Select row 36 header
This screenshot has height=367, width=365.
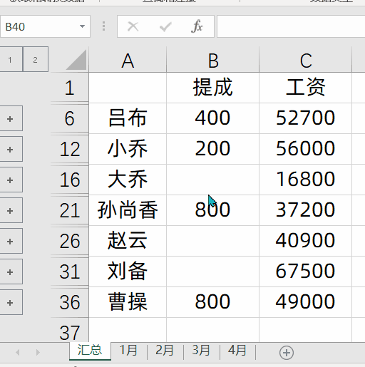pyautogui.click(x=70, y=302)
